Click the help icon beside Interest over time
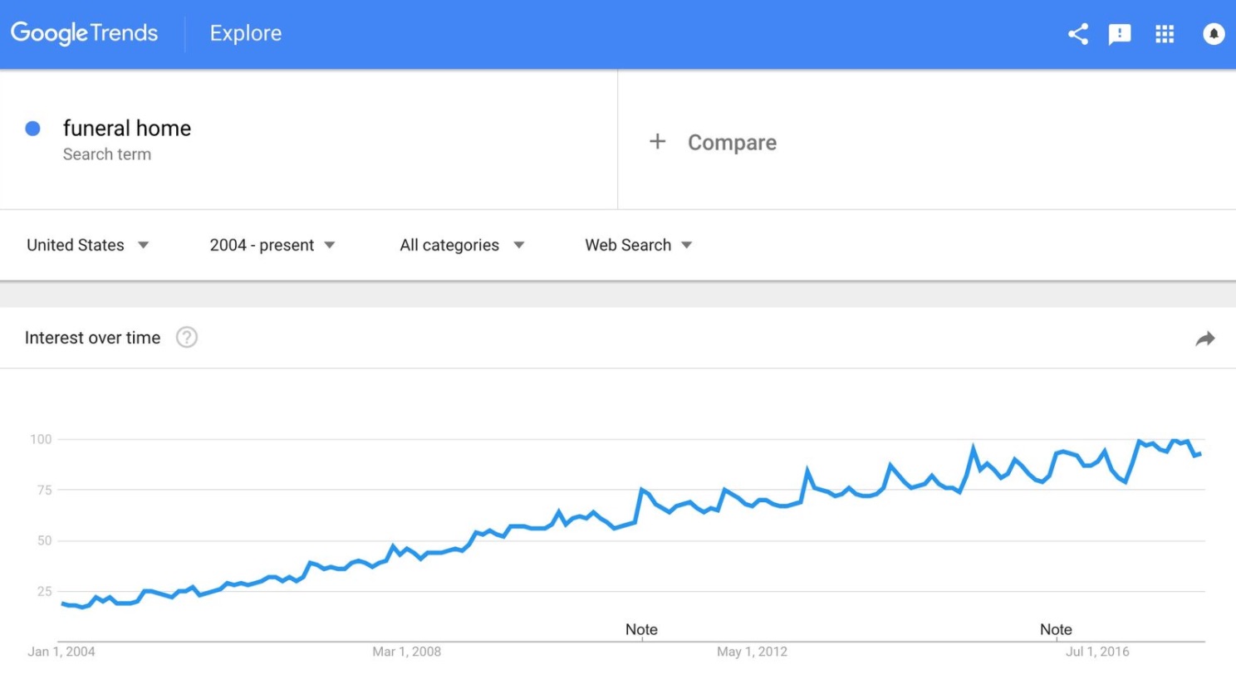The width and height of the screenshot is (1236, 679). [187, 337]
